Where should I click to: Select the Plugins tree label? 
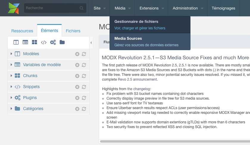(x=30, y=98)
